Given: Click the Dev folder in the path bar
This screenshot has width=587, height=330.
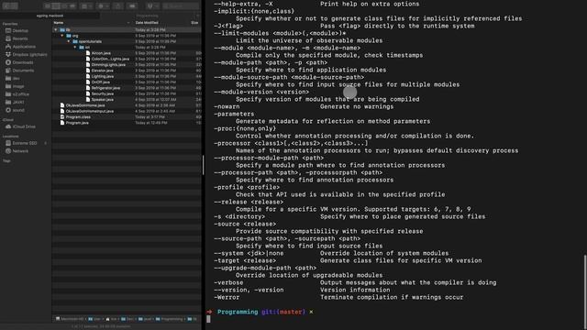Looking at the screenshot, I should (127, 319).
